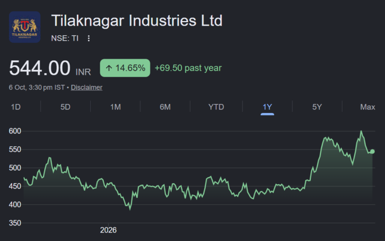Click the INR currency label

(x=83, y=72)
